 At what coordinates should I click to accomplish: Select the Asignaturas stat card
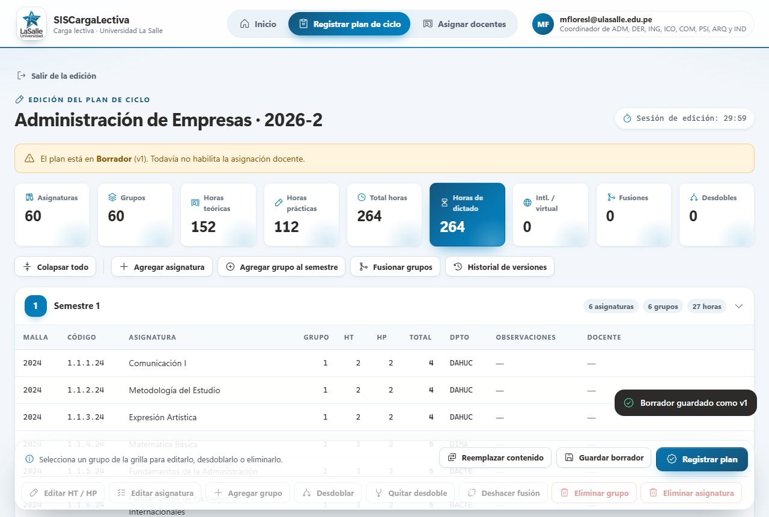click(52, 215)
